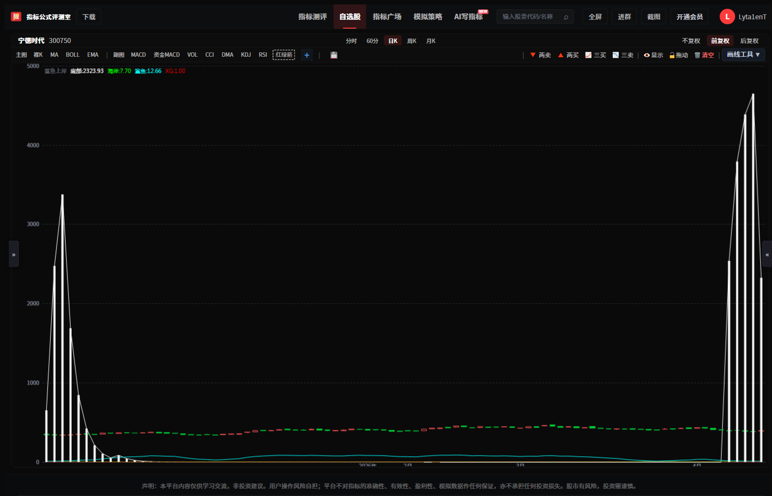772x496 pixels.
Task: Click the 下载 button
Action: click(x=89, y=17)
